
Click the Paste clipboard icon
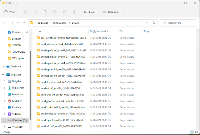pos(45,12)
